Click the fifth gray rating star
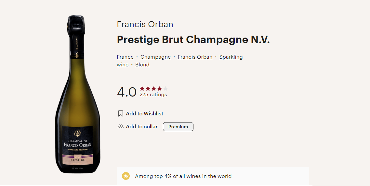370x186 pixels. pyautogui.click(x=165, y=88)
